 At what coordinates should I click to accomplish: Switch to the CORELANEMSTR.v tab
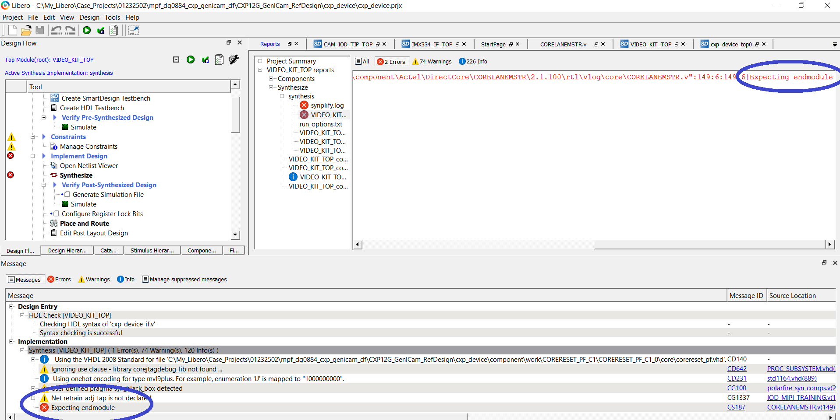(563, 44)
